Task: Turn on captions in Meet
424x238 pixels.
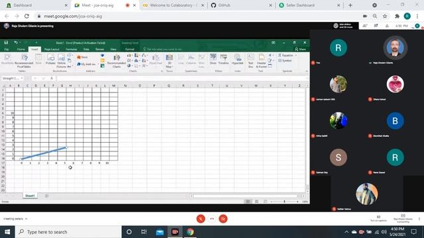Action: click(378, 219)
